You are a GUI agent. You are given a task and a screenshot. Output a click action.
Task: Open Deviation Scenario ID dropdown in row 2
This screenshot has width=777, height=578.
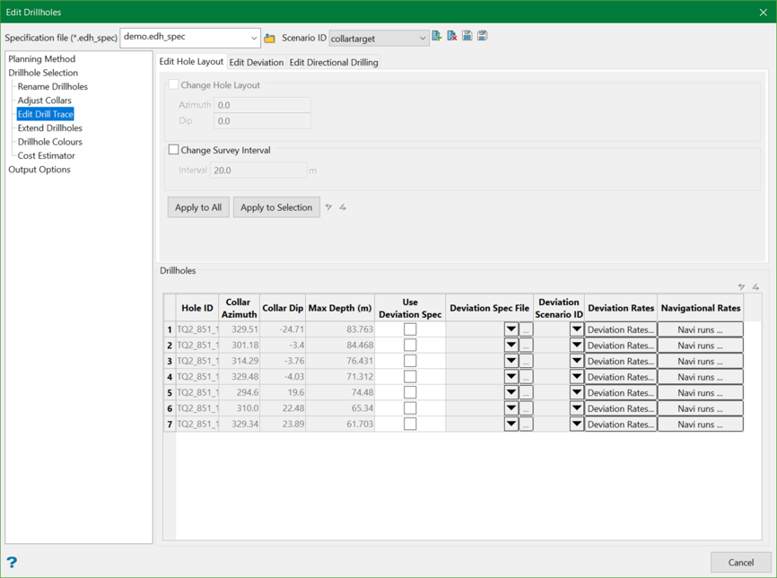(577, 346)
